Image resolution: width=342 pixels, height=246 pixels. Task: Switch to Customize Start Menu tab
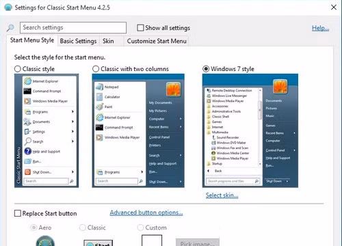coord(157,41)
